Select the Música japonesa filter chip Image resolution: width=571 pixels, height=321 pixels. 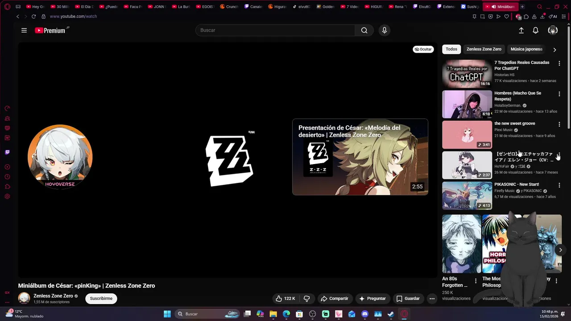pos(526,49)
